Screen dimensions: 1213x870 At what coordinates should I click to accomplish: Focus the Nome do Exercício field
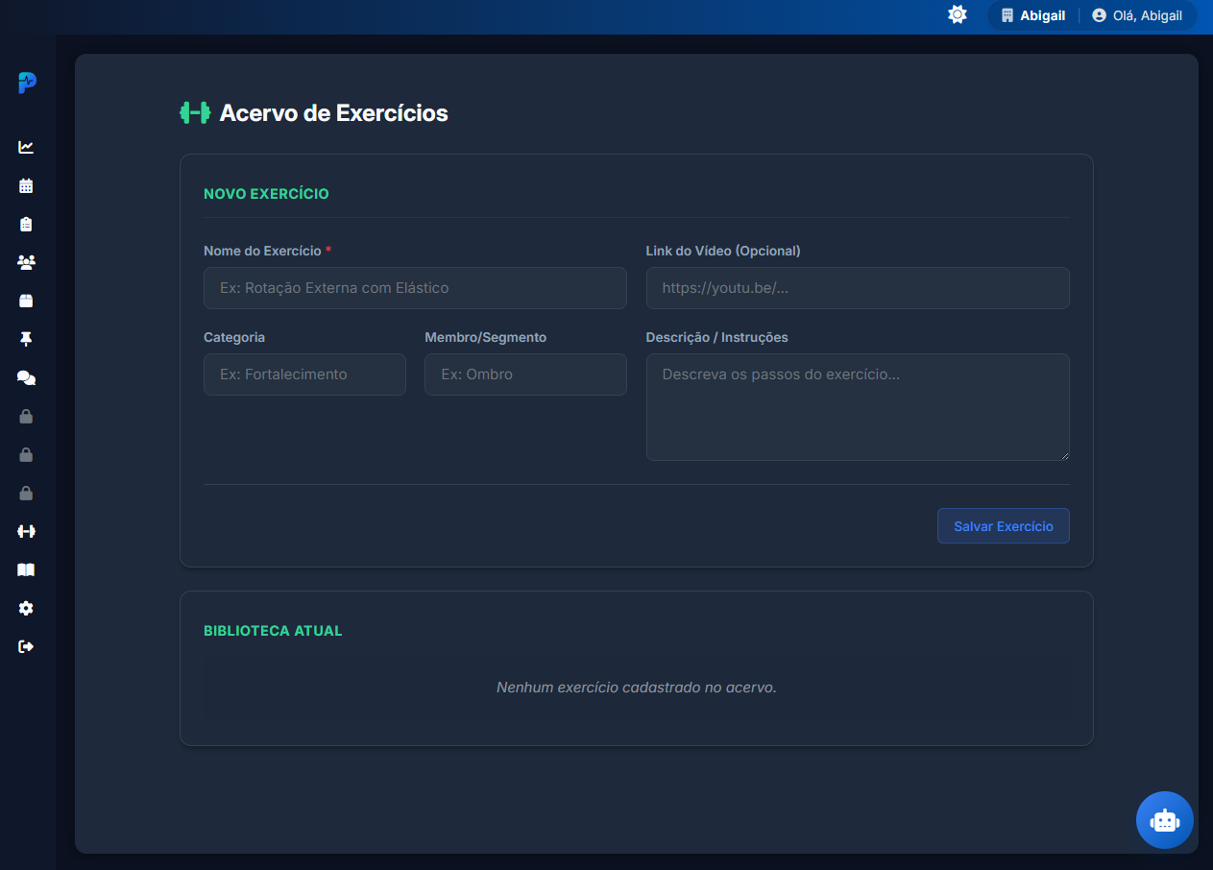coord(415,288)
